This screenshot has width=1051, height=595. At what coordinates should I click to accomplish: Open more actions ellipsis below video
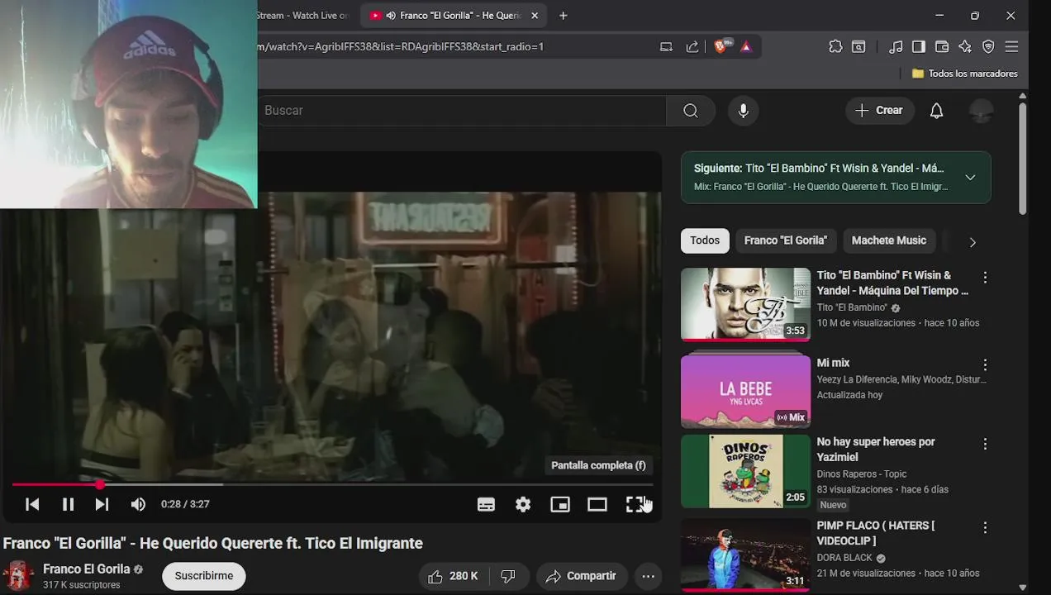click(x=648, y=576)
